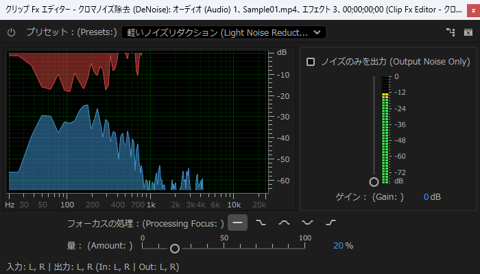Select the mid-frequency processing focus icon
Viewport: 480px width, 274px height.
coord(284,222)
